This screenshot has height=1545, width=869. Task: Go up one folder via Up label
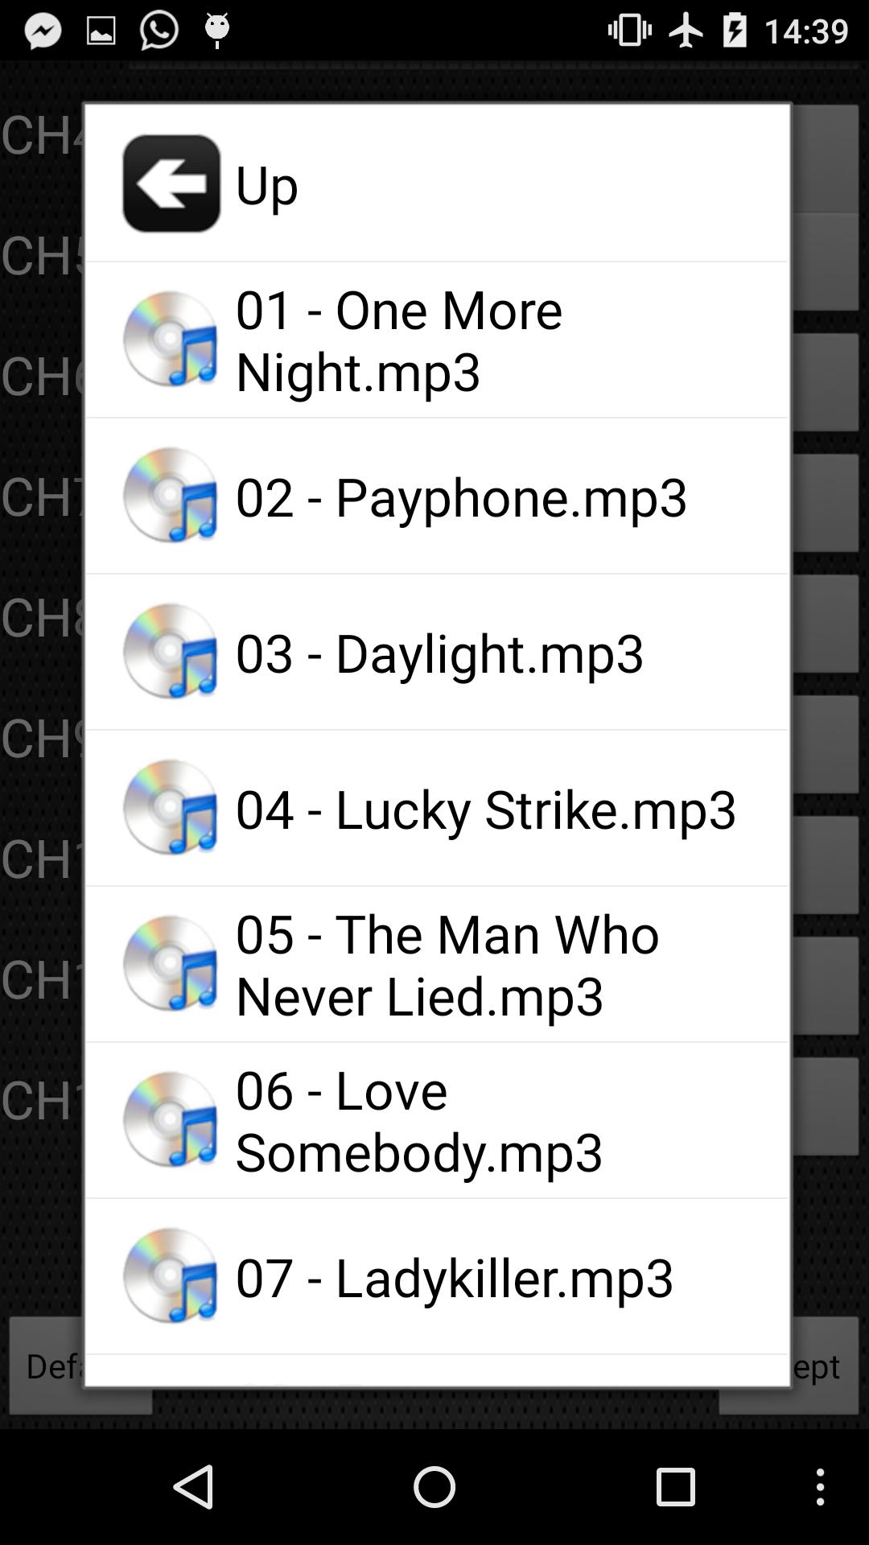click(267, 185)
